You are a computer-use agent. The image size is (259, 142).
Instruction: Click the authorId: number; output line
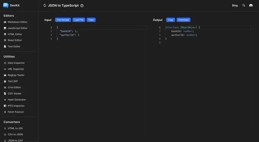[x=184, y=35]
